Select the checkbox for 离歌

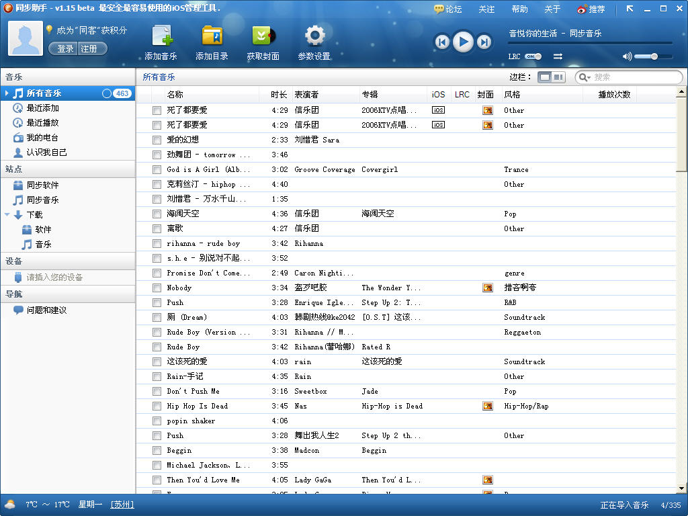point(157,228)
